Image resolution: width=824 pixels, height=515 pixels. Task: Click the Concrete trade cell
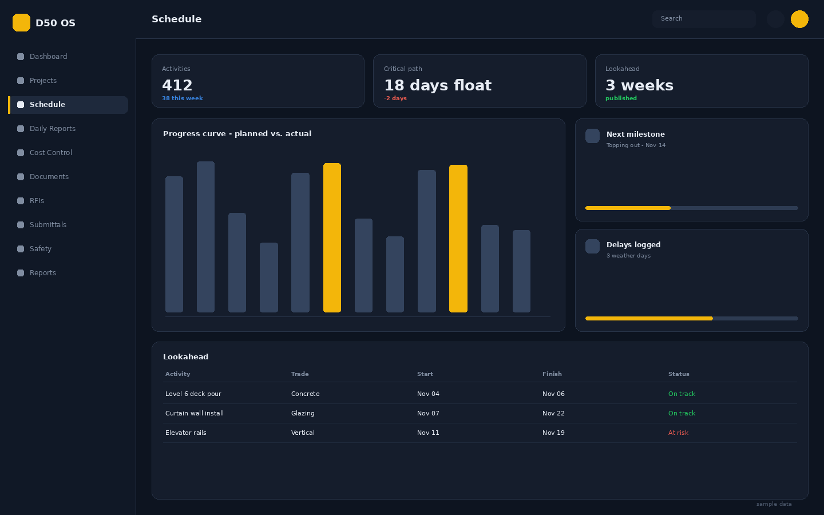coord(306,394)
